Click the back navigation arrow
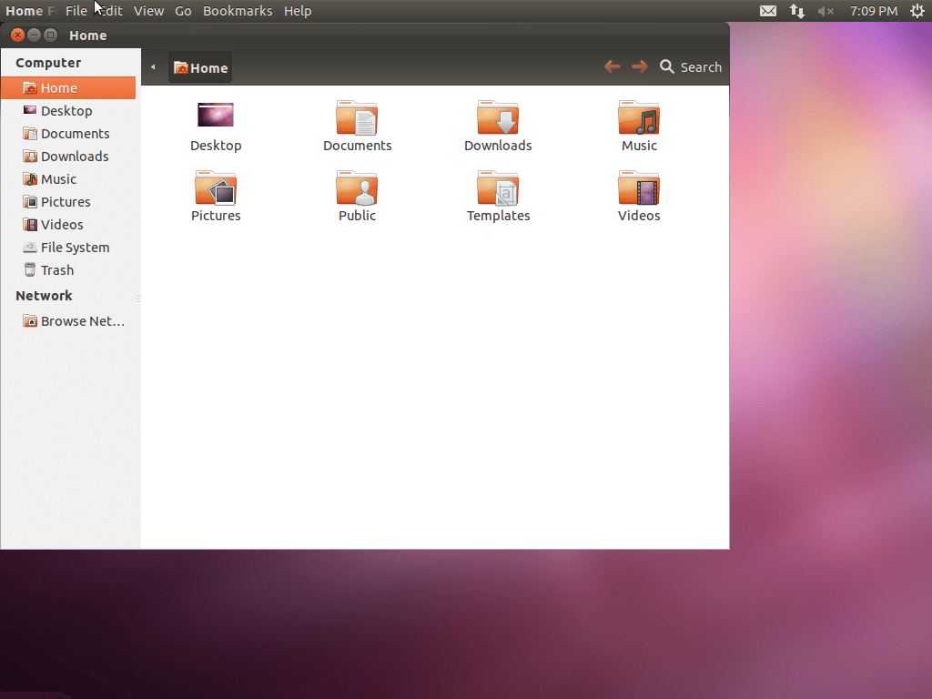 613,66
